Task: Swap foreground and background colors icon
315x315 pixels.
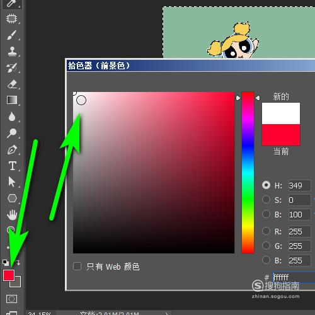Action: [x=18, y=263]
